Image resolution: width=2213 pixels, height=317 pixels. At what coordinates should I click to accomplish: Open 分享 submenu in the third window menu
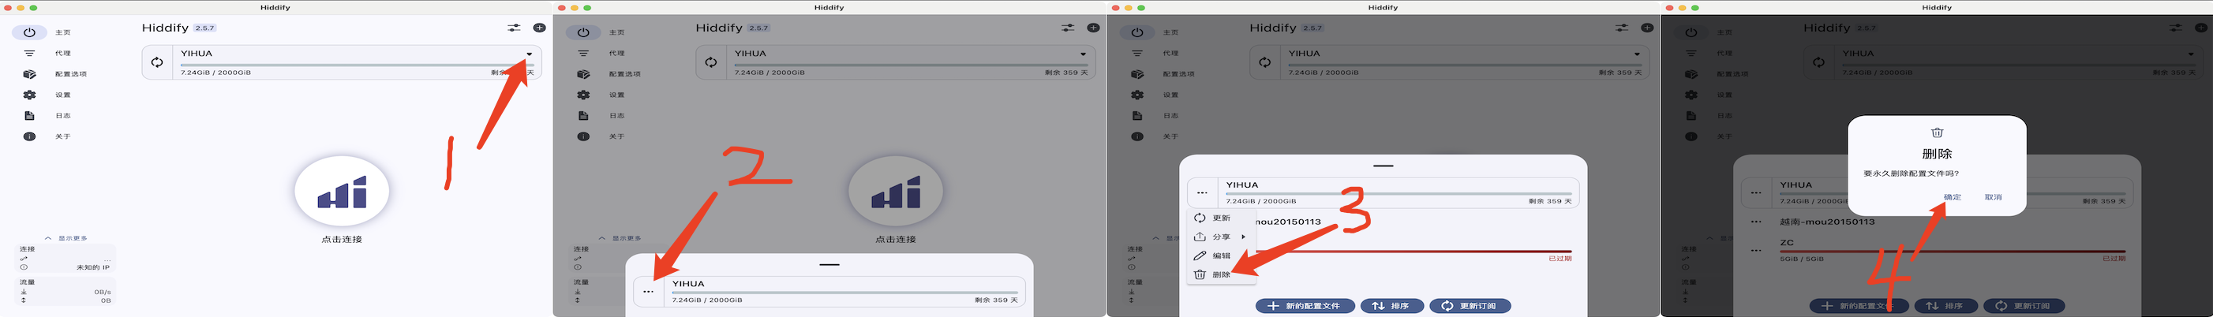[x=1221, y=237]
